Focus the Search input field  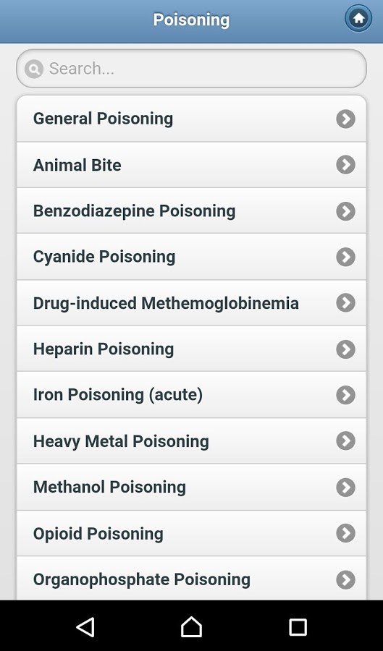191,69
